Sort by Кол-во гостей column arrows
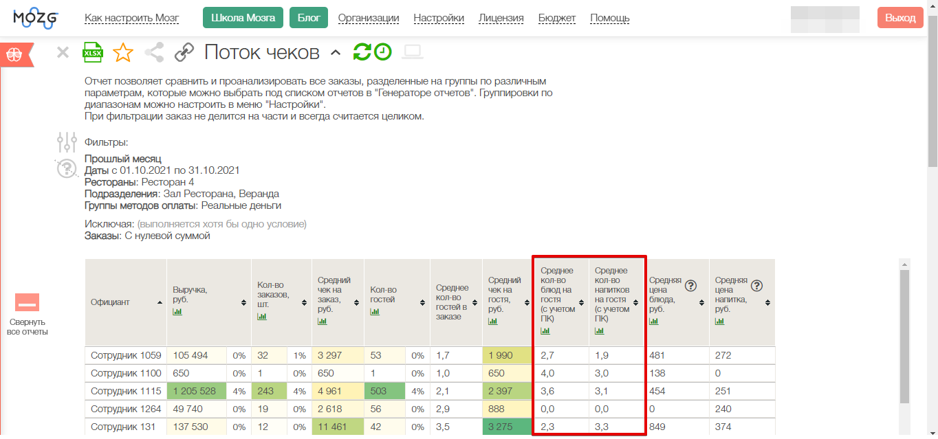 pos(420,302)
